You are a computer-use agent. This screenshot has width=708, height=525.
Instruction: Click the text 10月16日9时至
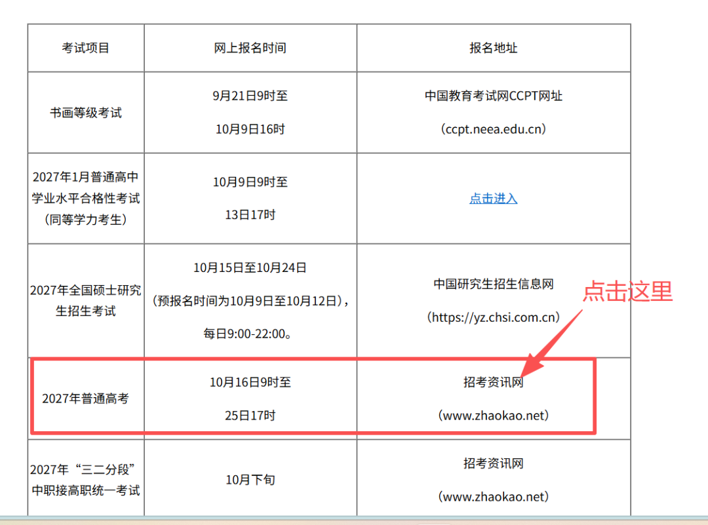point(250,382)
